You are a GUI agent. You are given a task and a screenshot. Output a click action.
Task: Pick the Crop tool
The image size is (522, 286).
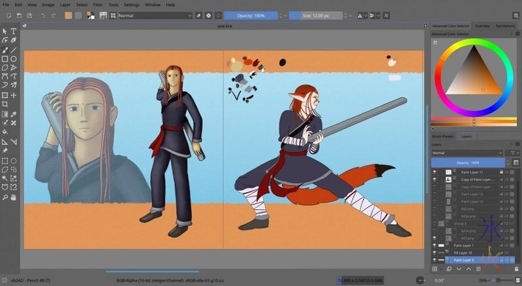click(x=5, y=104)
